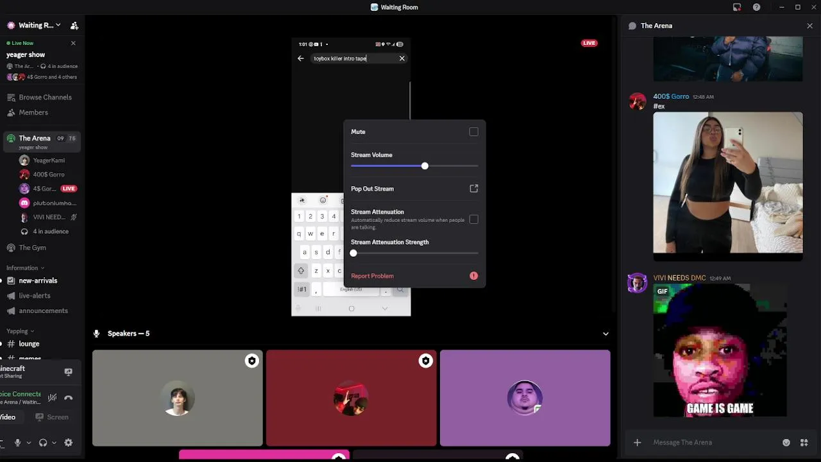821x462 pixels.
Task: Dismiss the Live Now yeager show banner
Action: pos(73,43)
